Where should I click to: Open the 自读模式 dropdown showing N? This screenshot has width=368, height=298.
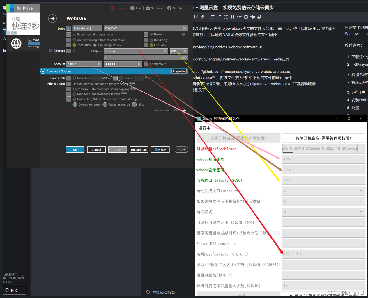tap(323, 212)
